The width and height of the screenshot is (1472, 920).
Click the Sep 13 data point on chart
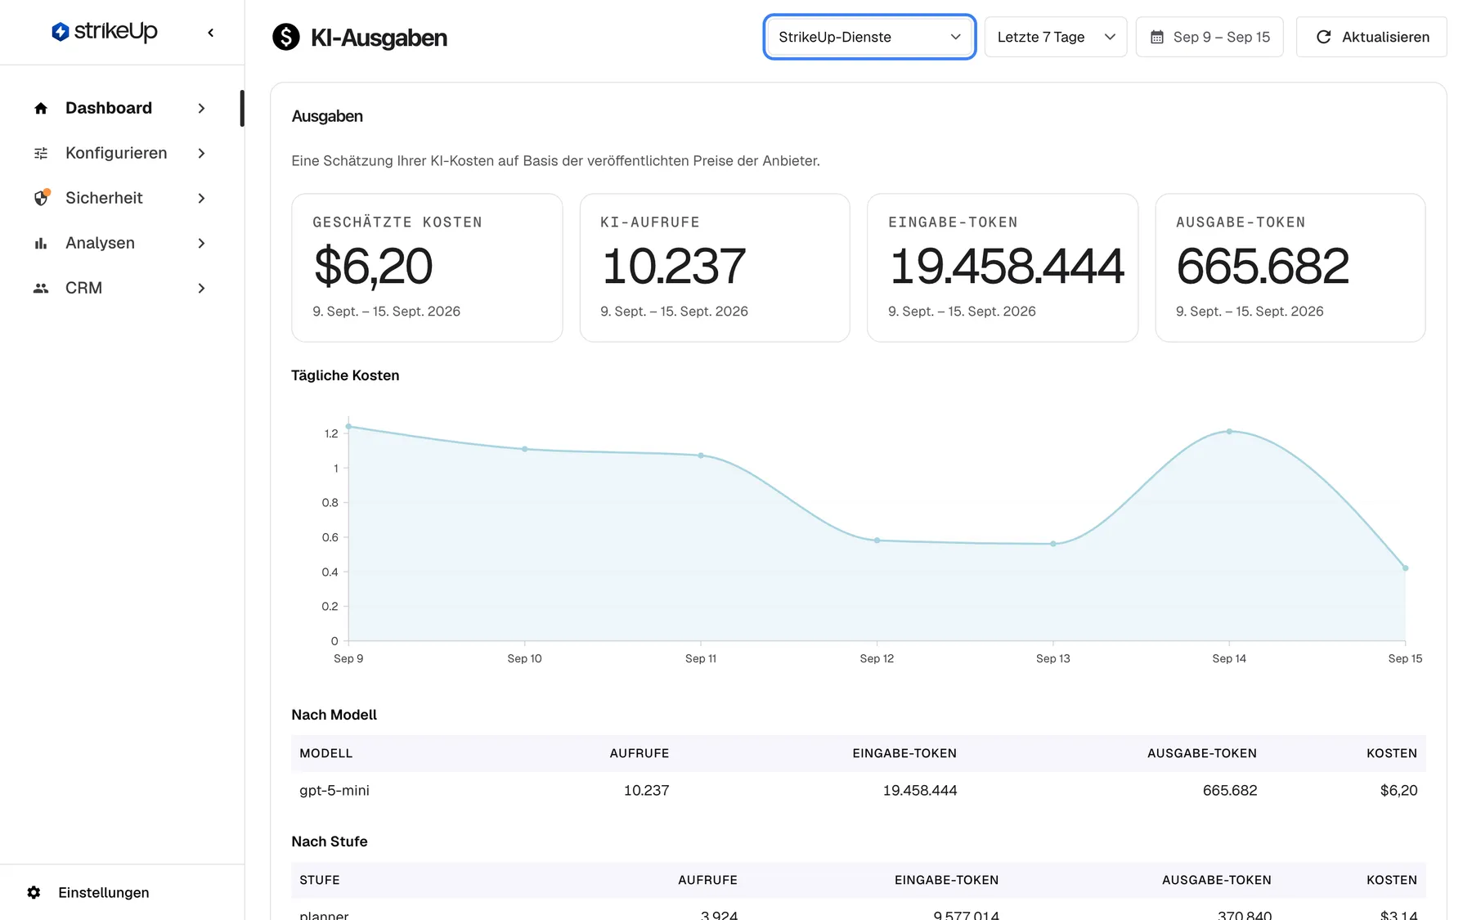1053,544
